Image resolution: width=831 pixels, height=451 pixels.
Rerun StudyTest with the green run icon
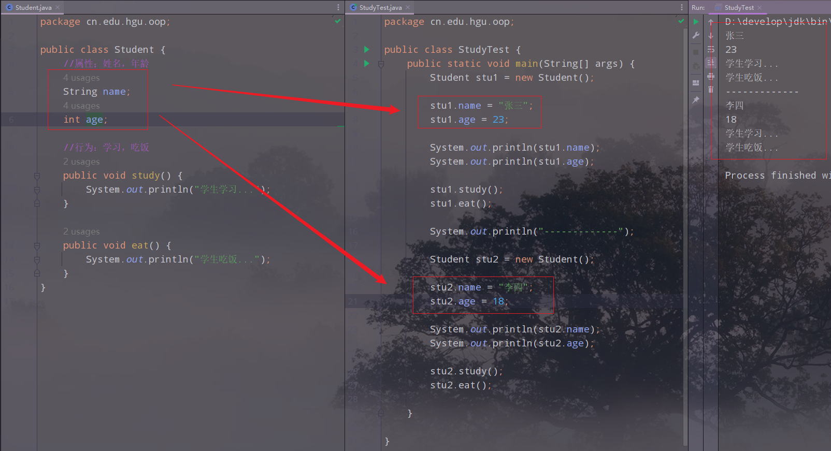click(x=696, y=22)
